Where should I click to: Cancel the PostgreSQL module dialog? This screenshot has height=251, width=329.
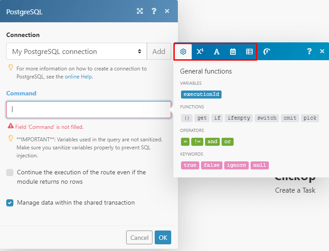(139, 238)
